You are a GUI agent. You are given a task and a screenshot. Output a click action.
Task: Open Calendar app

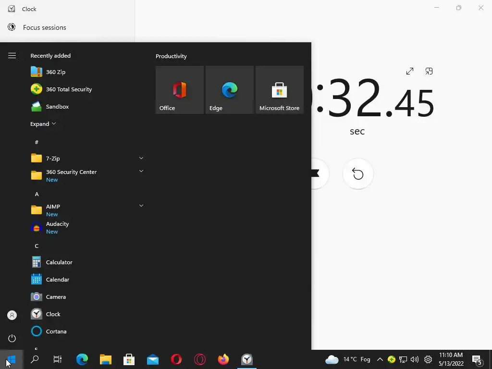[87, 279]
